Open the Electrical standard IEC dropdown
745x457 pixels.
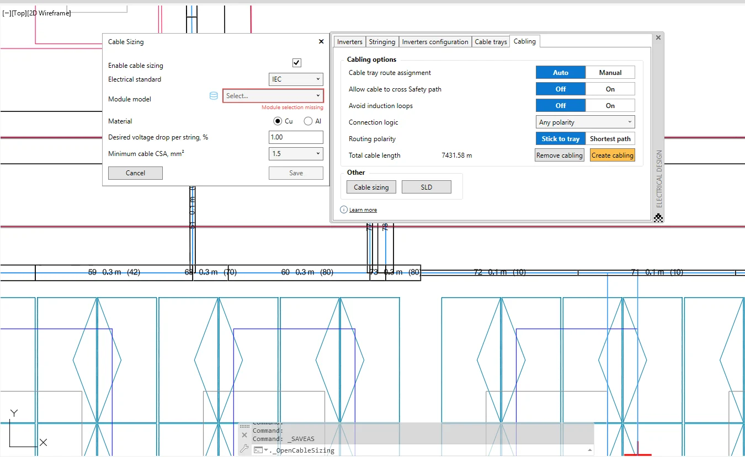[296, 79]
